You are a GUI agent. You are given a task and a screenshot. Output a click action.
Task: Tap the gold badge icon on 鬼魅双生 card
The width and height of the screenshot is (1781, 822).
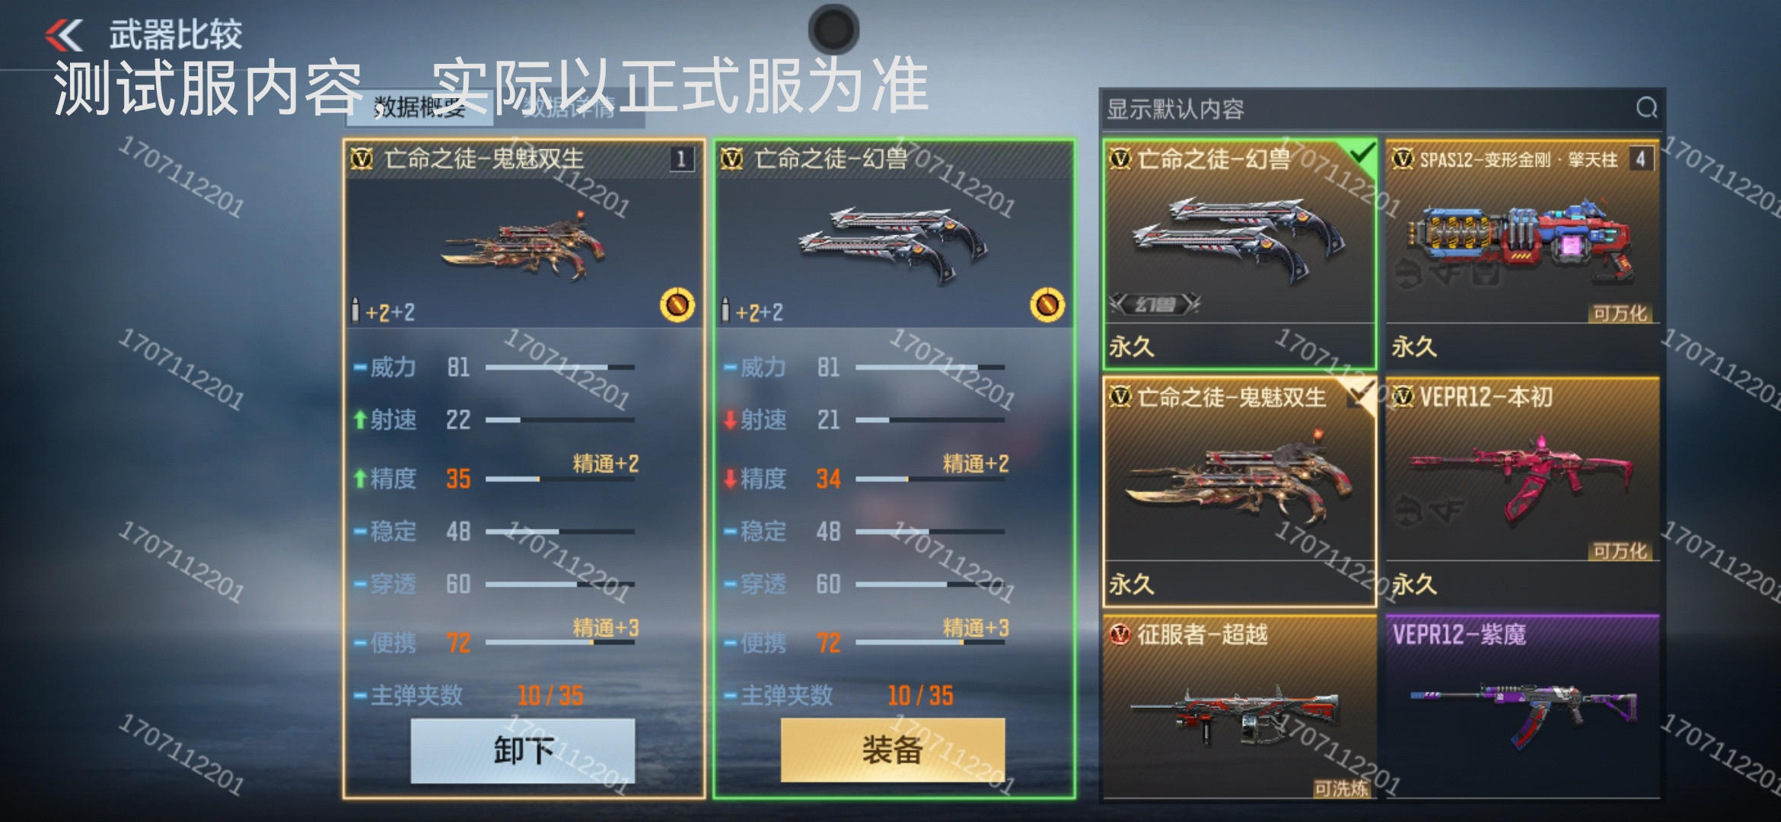coord(677,305)
